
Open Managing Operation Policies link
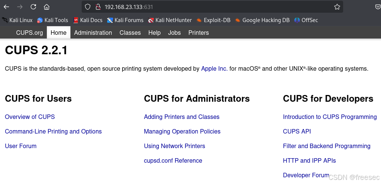[x=182, y=131]
